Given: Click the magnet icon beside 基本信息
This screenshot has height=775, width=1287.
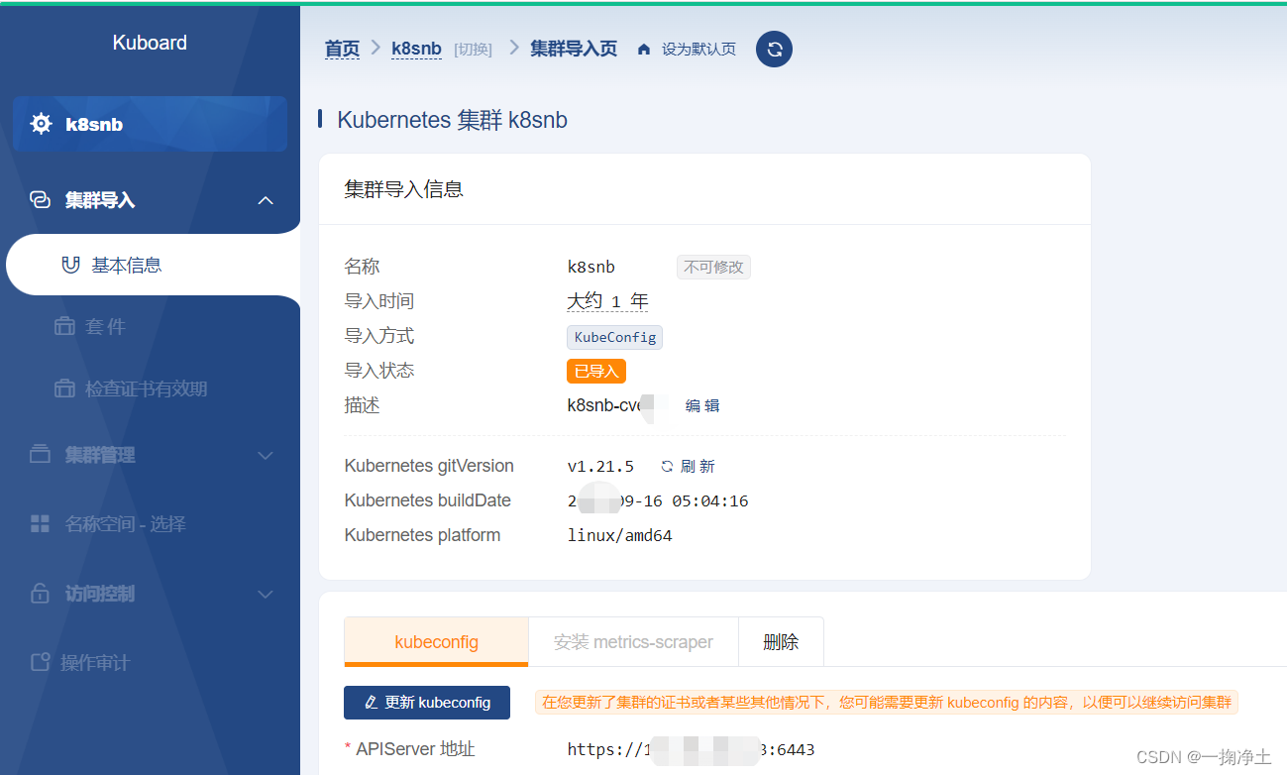Looking at the screenshot, I should coord(69,266).
